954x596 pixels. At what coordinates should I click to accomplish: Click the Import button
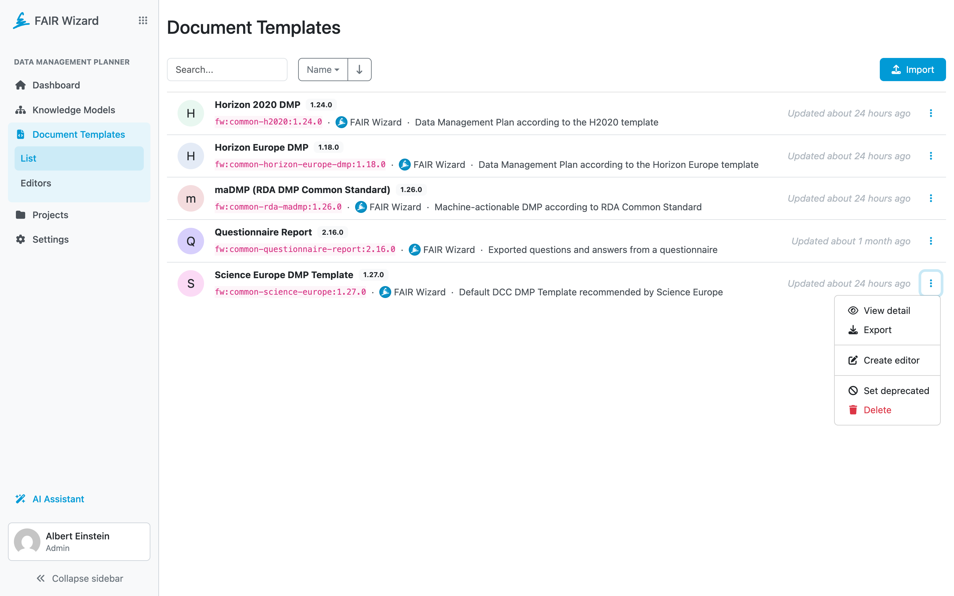(x=913, y=70)
